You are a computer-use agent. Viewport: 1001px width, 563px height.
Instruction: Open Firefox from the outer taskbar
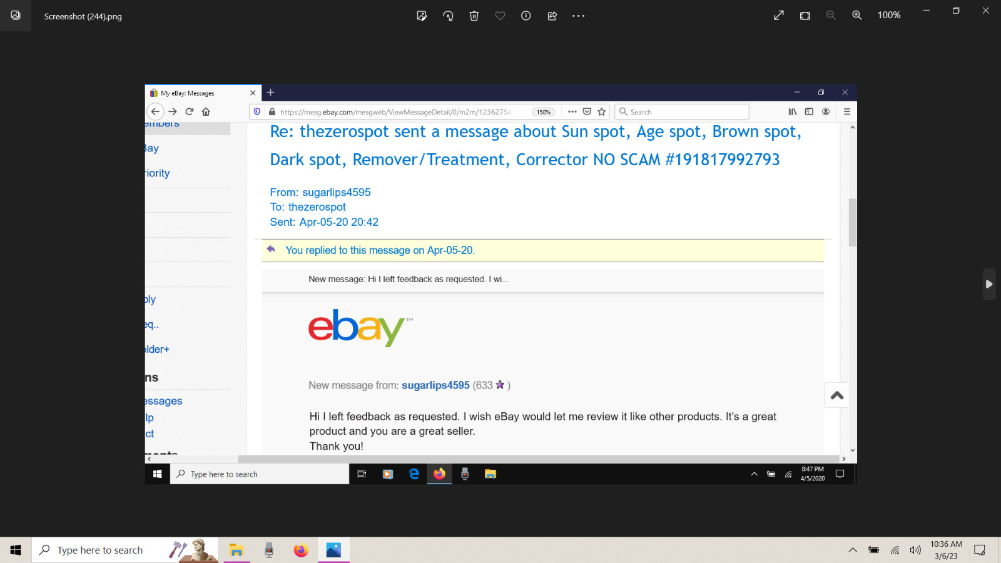point(301,550)
